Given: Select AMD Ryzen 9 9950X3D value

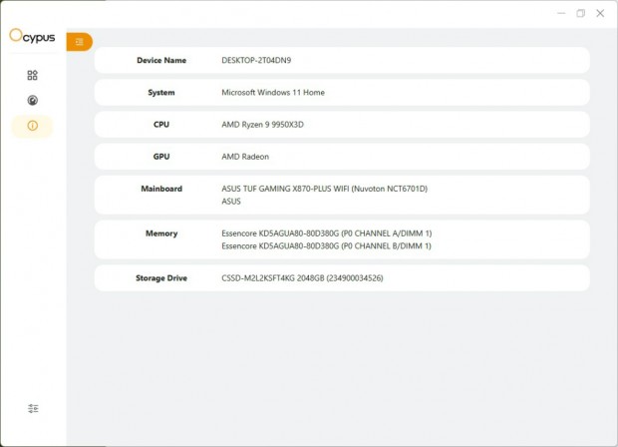Looking at the screenshot, I should point(262,125).
